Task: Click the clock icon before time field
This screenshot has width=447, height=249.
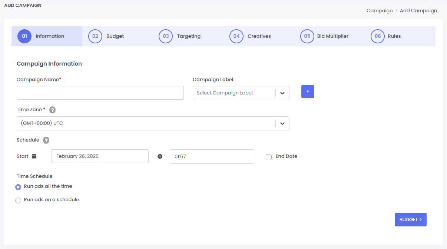Action: tap(160, 156)
